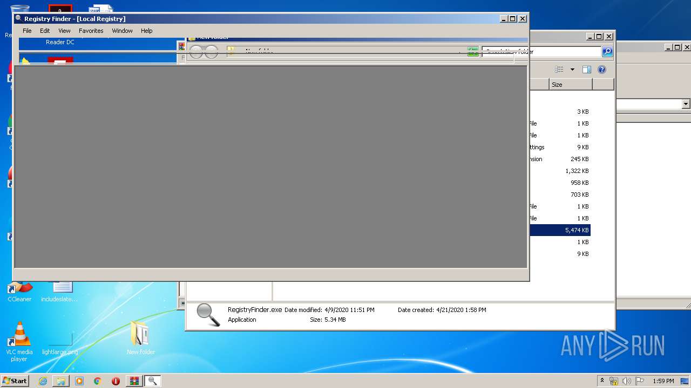Open the includeslate desktop document
Viewport: 691px width, 388px height.
(60, 292)
